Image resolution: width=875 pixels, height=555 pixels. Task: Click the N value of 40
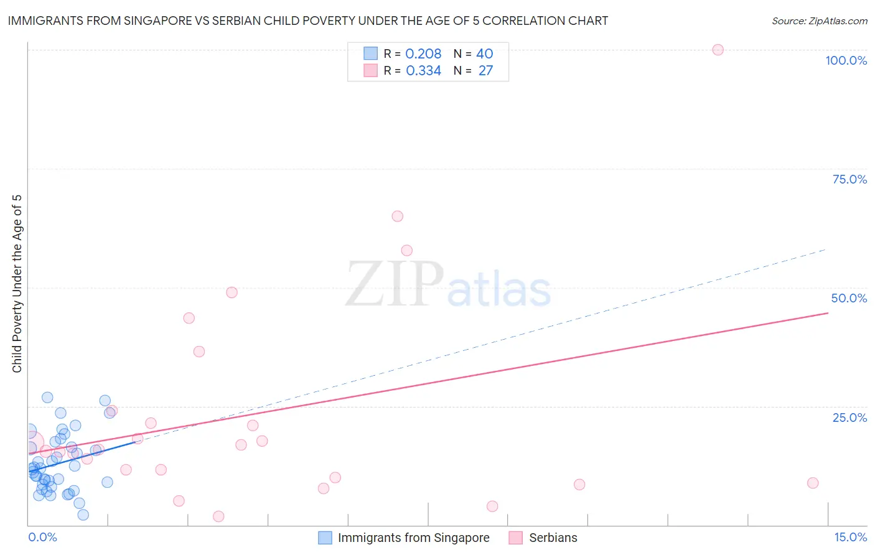(x=484, y=54)
